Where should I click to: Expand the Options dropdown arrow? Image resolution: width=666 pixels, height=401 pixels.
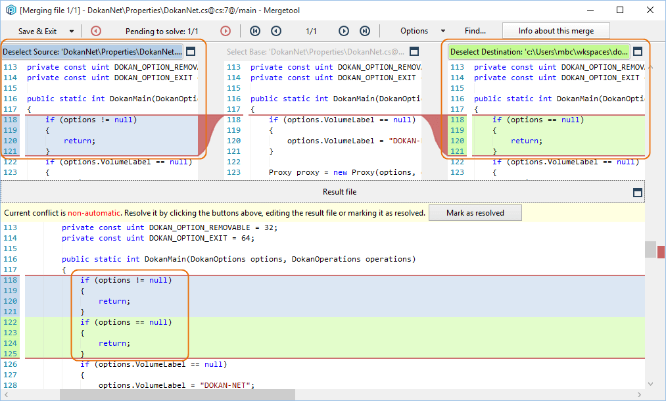[443, 31]
